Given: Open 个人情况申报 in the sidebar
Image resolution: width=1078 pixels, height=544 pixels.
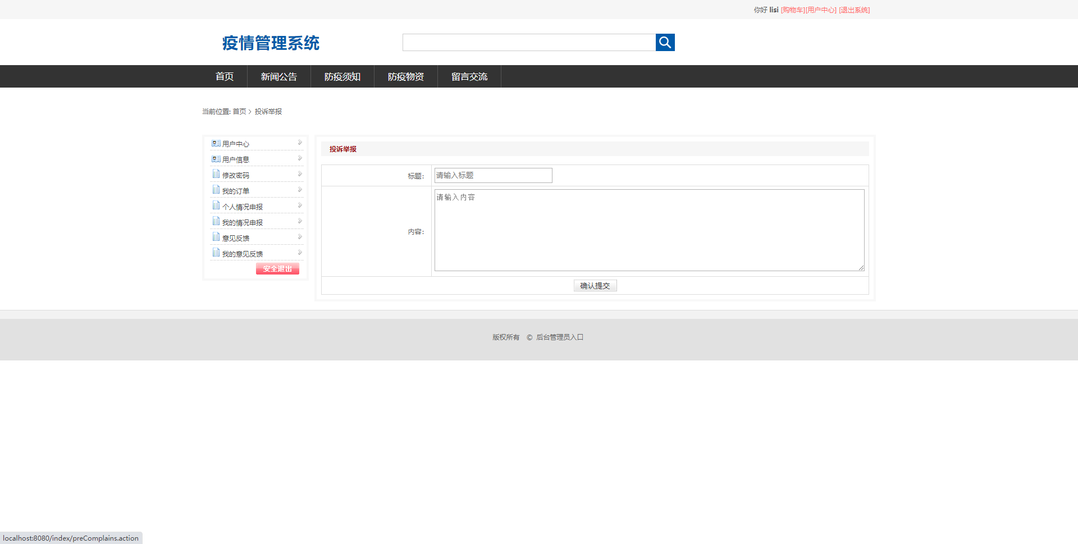Looking at the screenshot, I should coord(243,207).
